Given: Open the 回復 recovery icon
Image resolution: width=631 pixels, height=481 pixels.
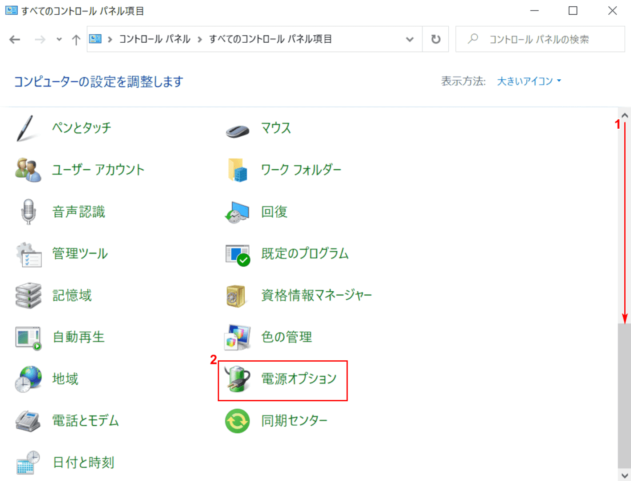Looking at the screenshot, I should pyautogui.click(x=237, y=212).
